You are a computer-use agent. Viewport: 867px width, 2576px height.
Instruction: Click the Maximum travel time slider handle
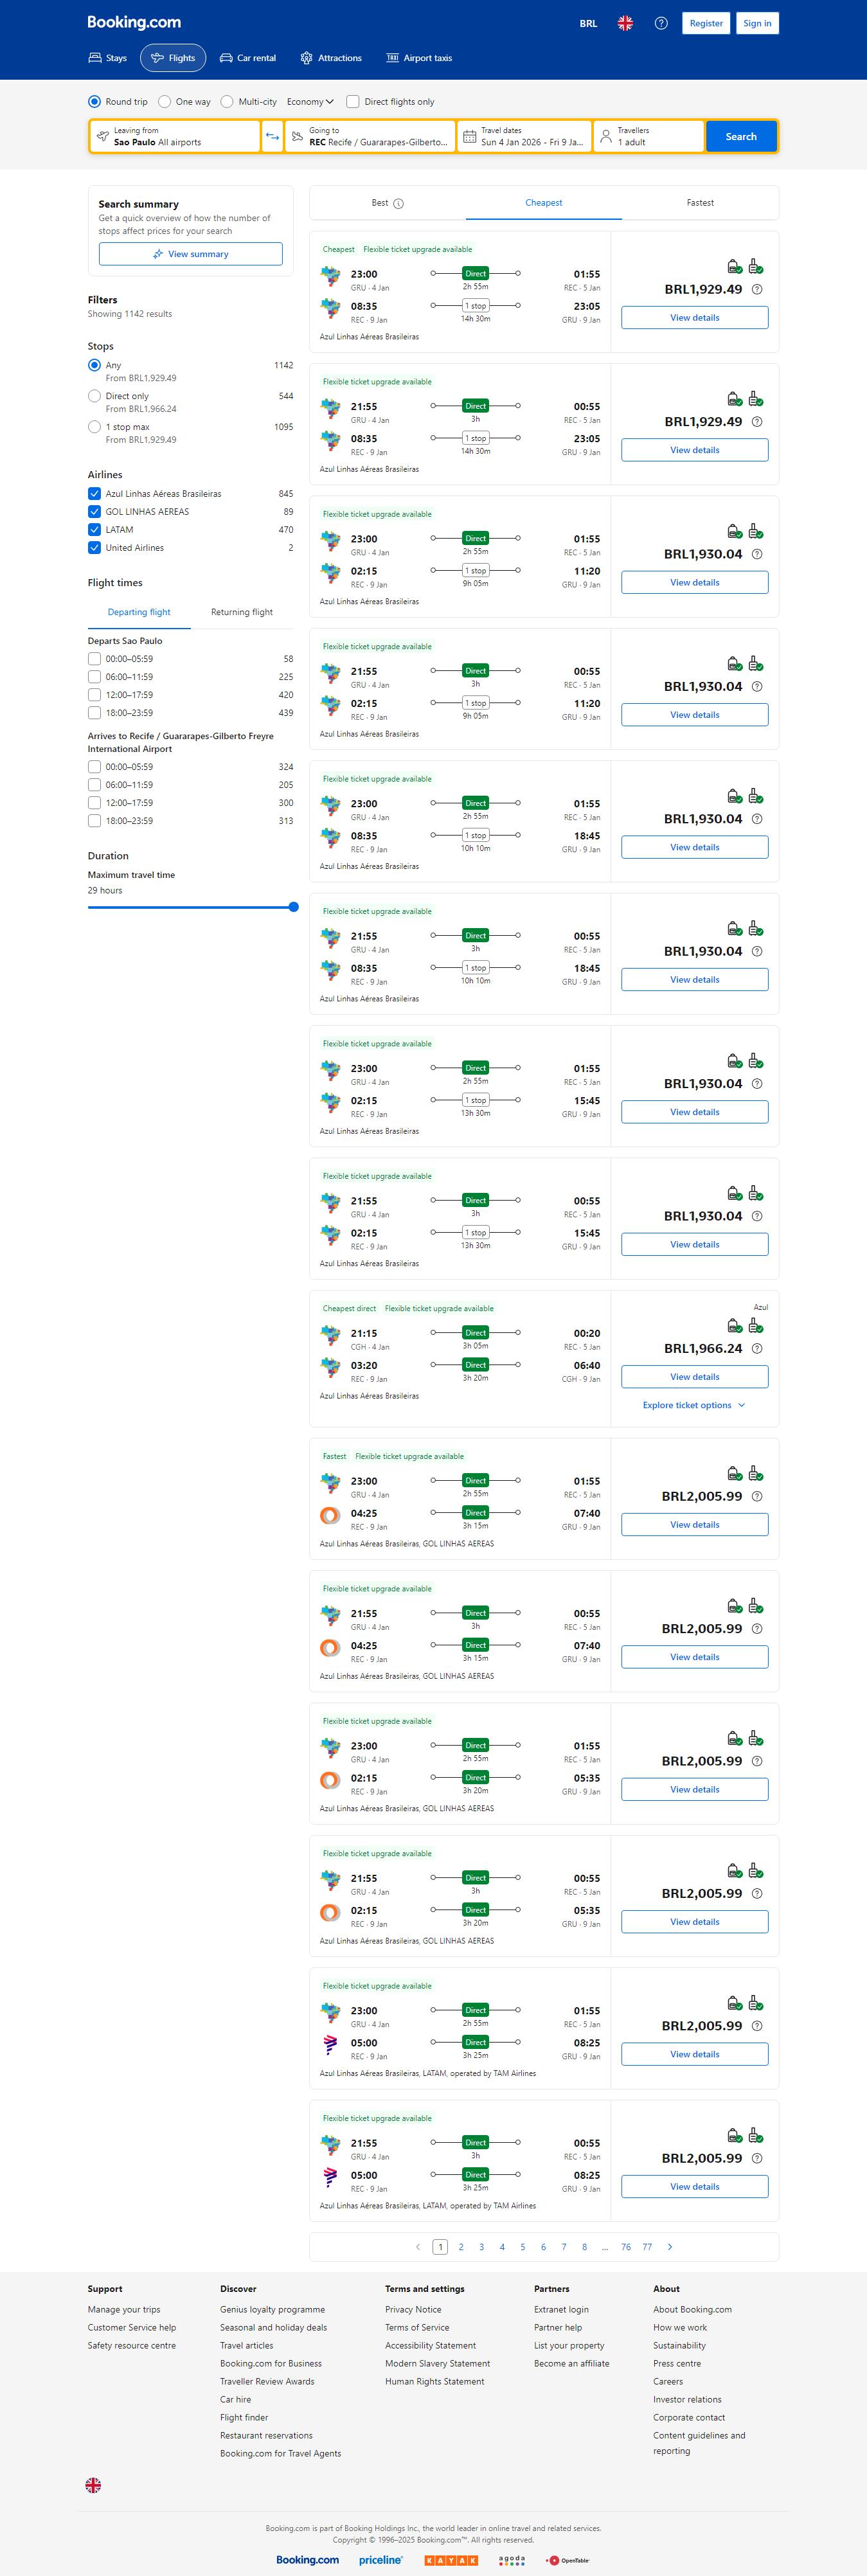click(x=293, y=907)
